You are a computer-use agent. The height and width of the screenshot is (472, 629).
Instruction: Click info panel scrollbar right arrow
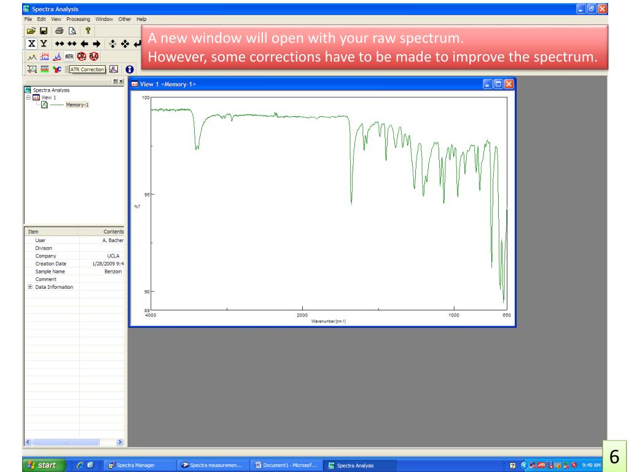point(120,442)
